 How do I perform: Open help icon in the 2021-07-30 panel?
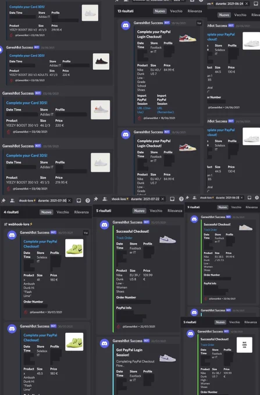point(87,200)
